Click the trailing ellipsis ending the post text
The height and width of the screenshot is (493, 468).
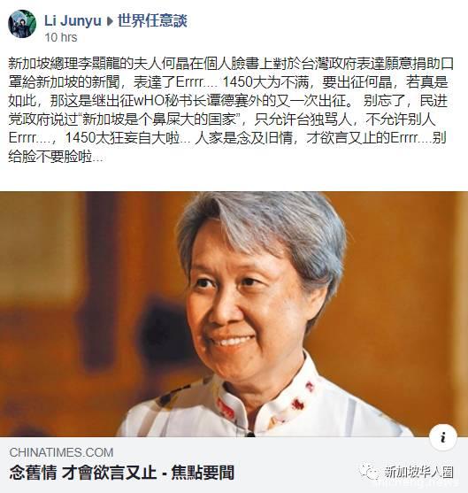pyautogui.click(x=97, y=158)
